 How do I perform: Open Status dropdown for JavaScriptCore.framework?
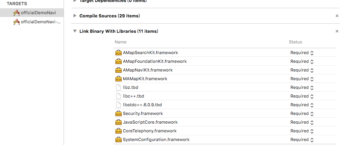[302, 122]
